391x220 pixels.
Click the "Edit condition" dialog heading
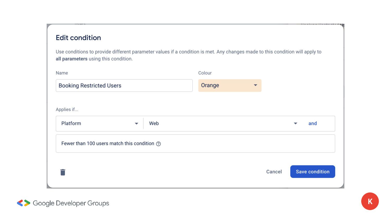[x=78, y=38]
